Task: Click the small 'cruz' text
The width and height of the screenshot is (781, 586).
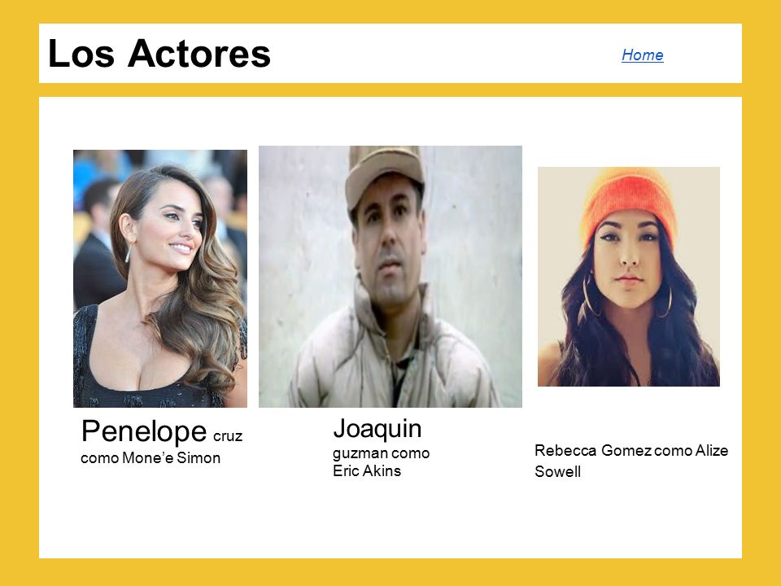Action: 228,436
